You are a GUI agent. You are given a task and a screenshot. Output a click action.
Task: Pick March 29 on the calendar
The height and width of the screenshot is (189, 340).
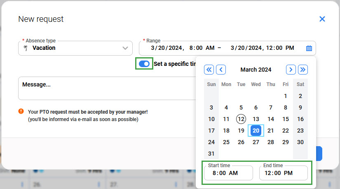pyautogui.click(x=286, y=142)
